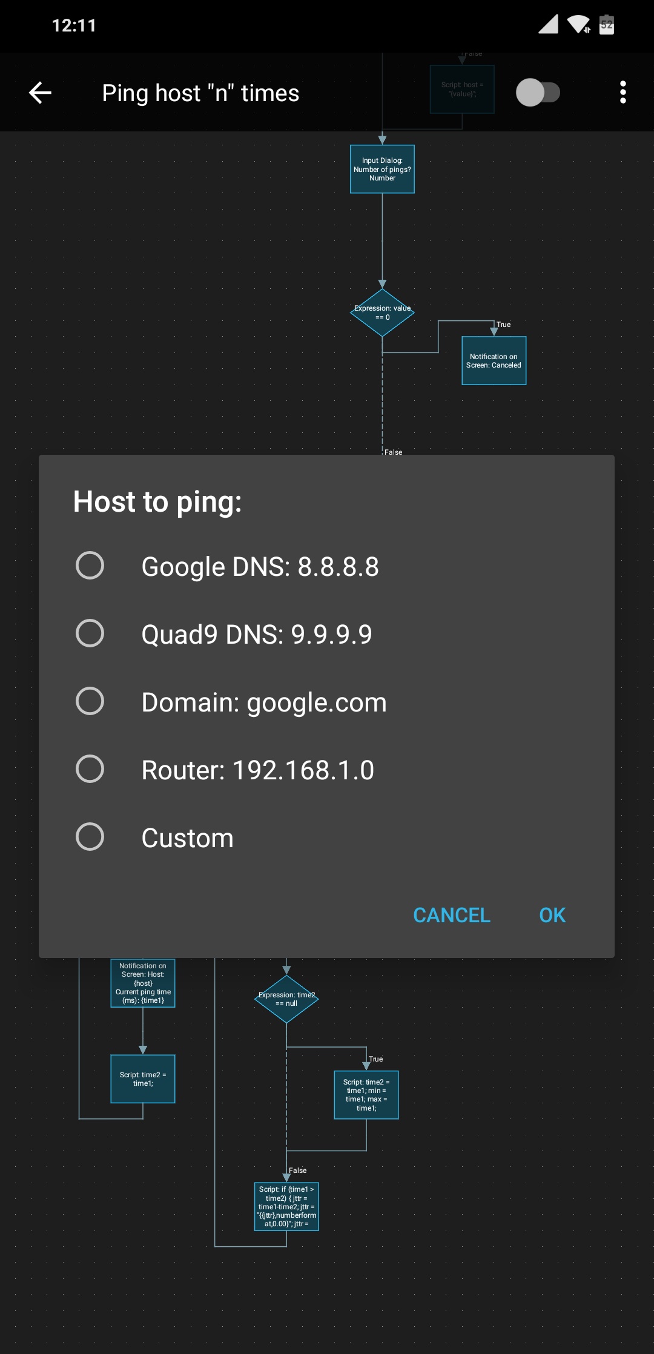
Task: Tap the Script host = {value} block
Action: [462, 89]
